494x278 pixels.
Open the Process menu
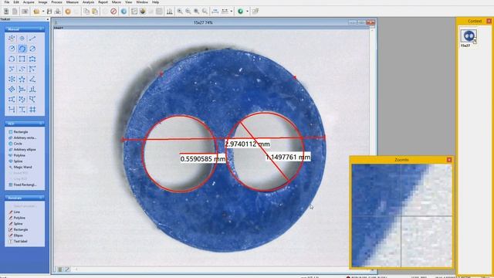pyautogui.click(x=56, y=2)
